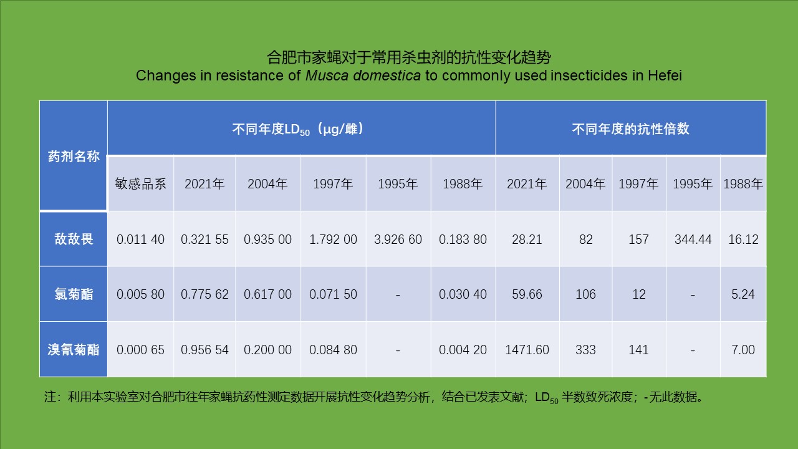Click the cell containing 0.000 65
Viewport: 798px width, 449px height.
(x=141, y=350)
